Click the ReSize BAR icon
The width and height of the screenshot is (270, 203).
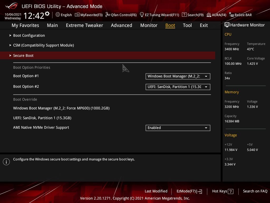point(232,15)
